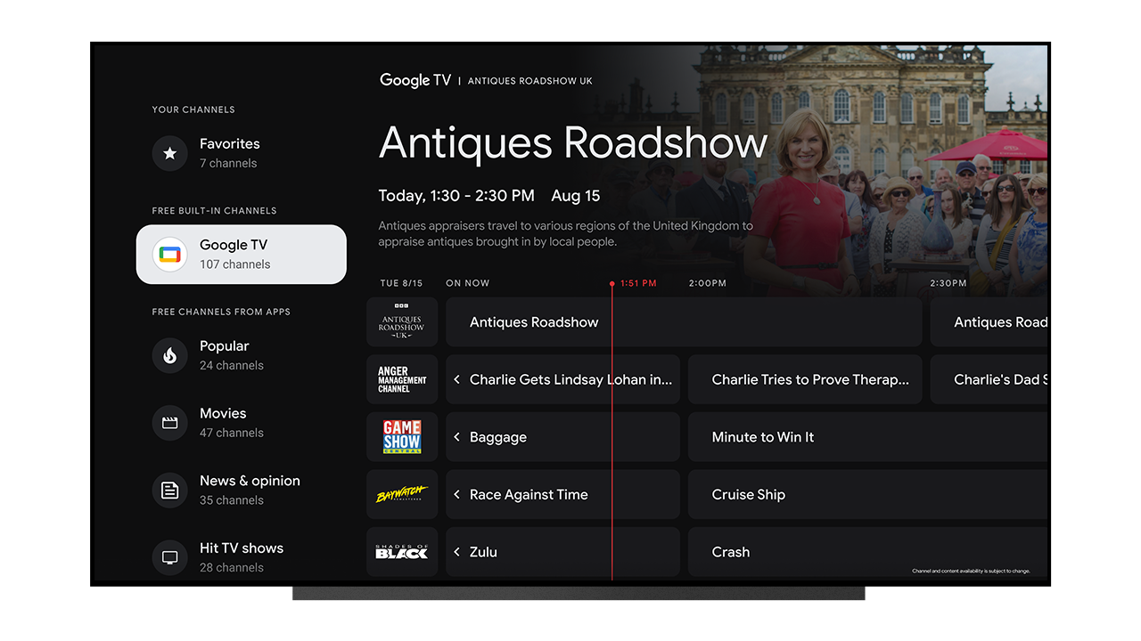Click the ON NOW tab
Viewport: 1141px width, 641px height.
click(467, 283)
